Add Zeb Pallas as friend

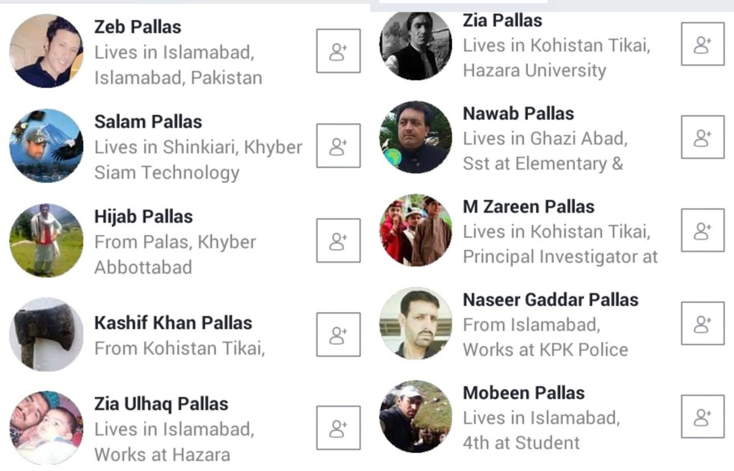(x=338, y=51)
